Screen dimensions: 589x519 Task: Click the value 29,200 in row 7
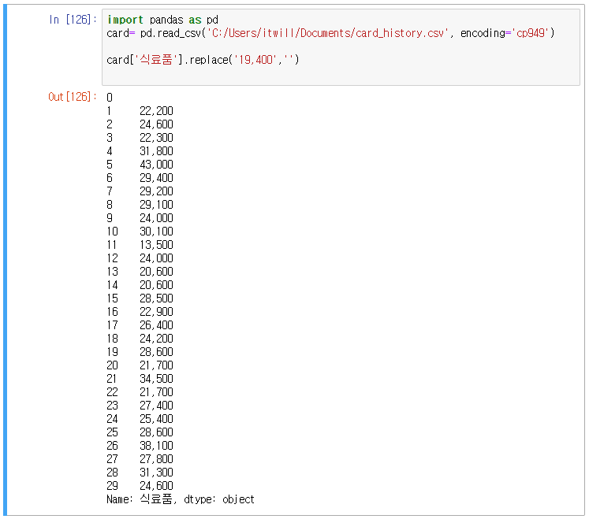[x=156, y=191]
